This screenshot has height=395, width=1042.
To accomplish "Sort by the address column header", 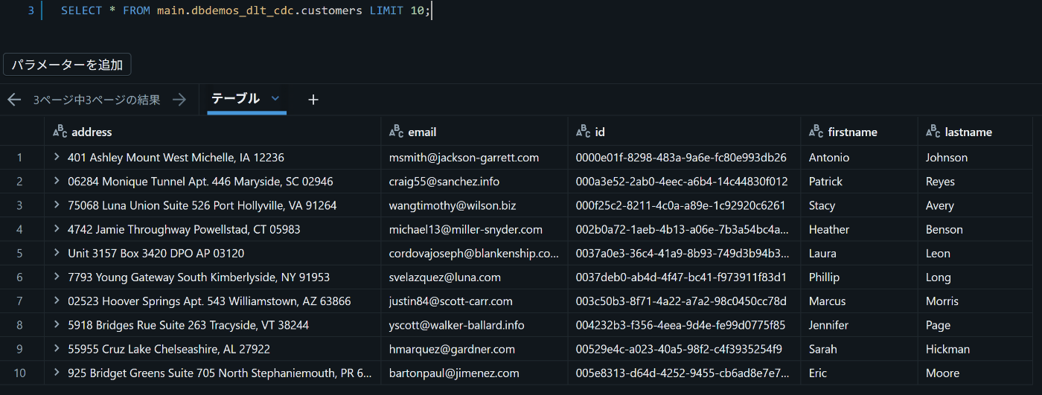I will 92,132.
